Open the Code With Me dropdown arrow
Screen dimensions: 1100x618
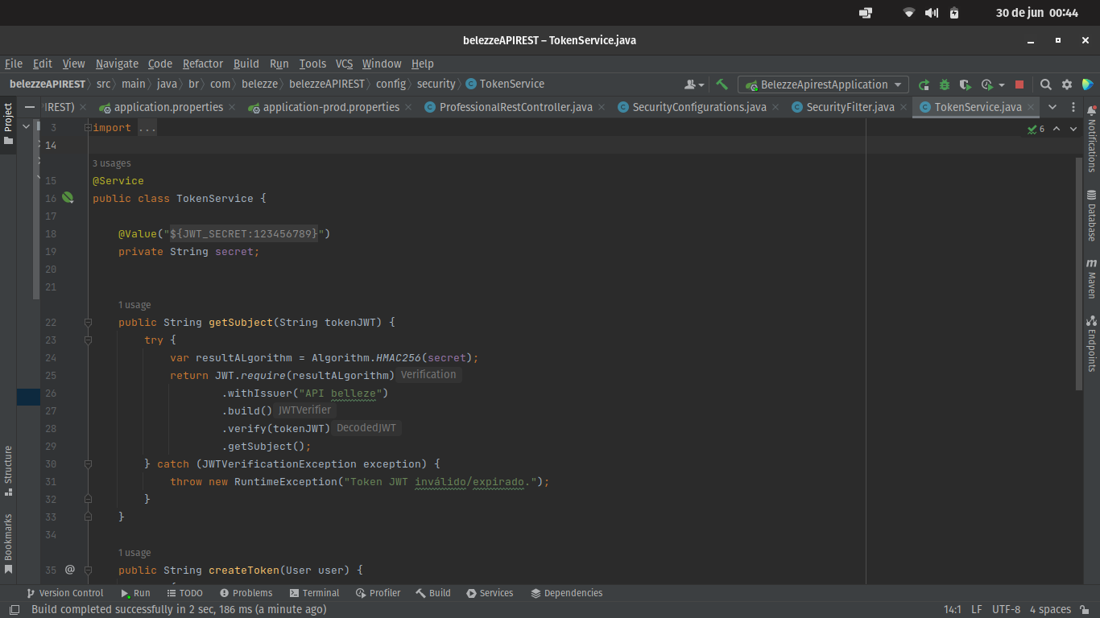701,84
